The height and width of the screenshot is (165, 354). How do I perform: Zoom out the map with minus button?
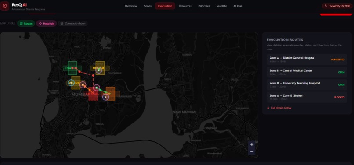pyautogui.click(x=252, y=152)
